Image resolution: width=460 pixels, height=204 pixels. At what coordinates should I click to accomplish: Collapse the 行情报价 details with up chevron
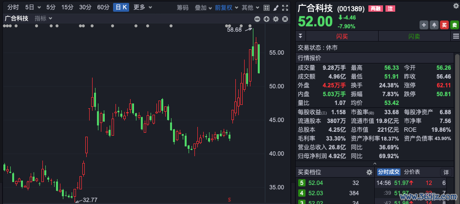click(375, 163)
